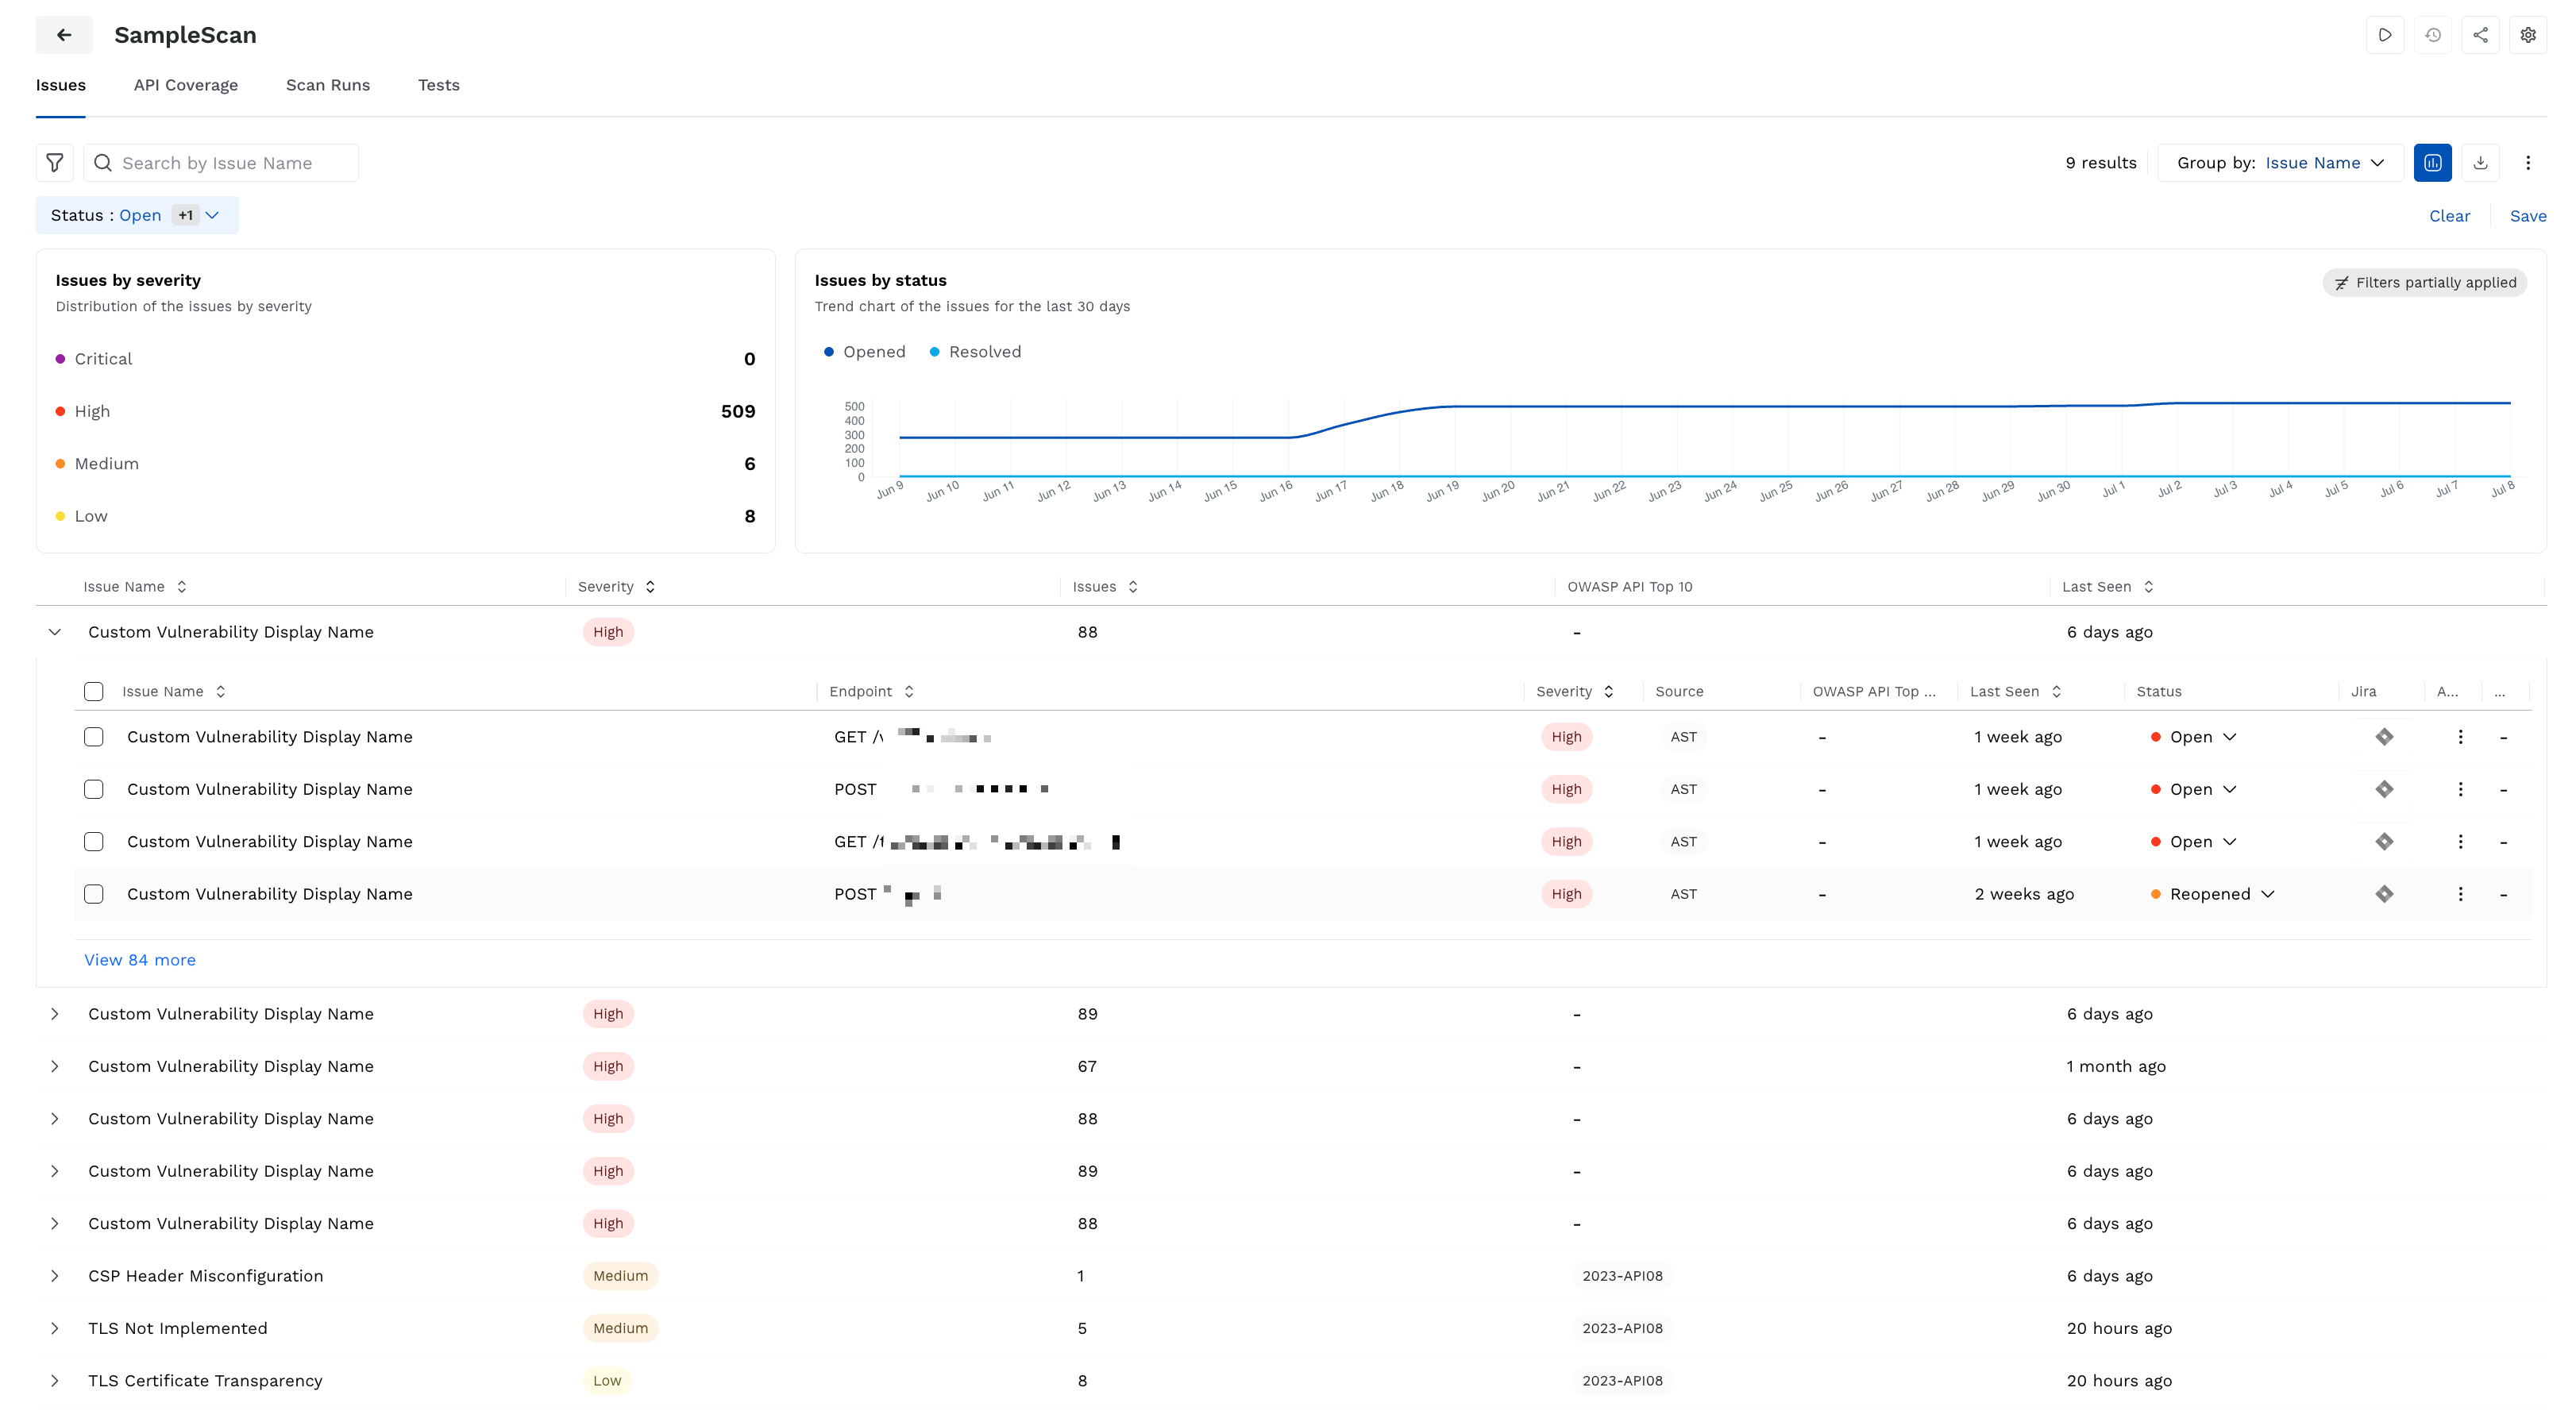Collapse the expanded 88-issue group
The height and width of the screenshot is (1426, 2576).
[x=55, y=632]
